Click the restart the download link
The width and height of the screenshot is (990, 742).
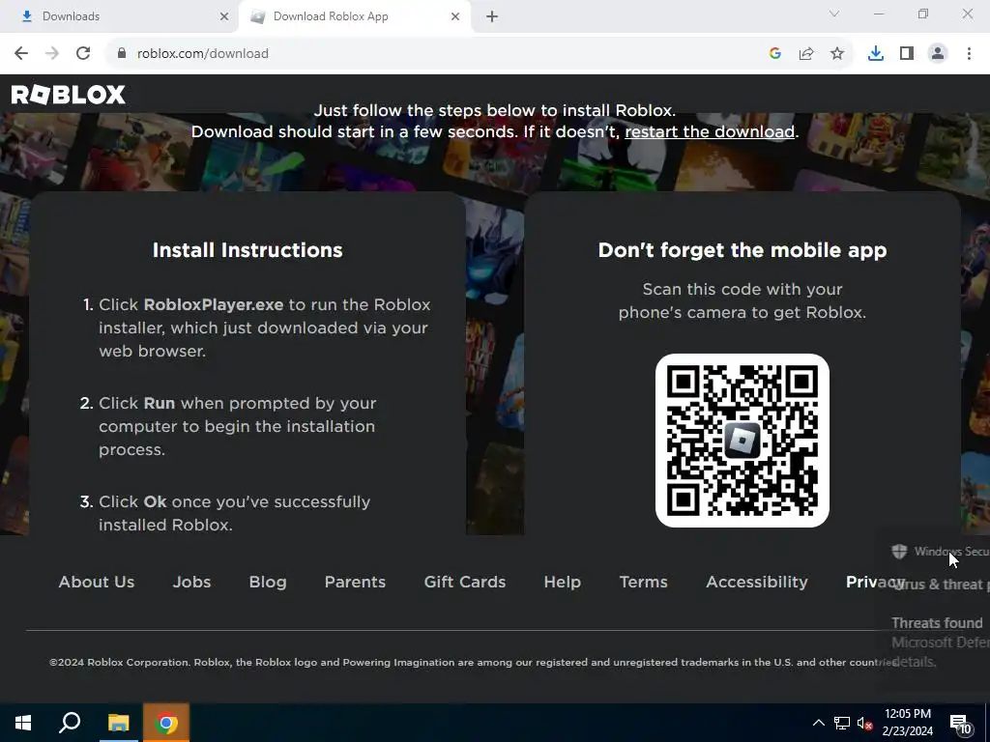(x=709, y=131)
